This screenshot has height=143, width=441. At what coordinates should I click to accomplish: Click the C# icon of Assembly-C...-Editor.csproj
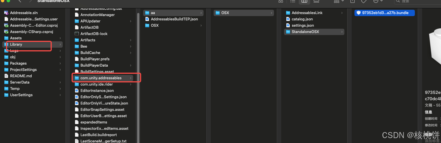(x=6, y=25)
